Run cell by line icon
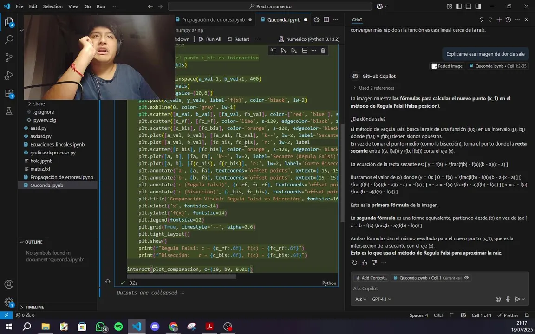 tap(273, 51)
